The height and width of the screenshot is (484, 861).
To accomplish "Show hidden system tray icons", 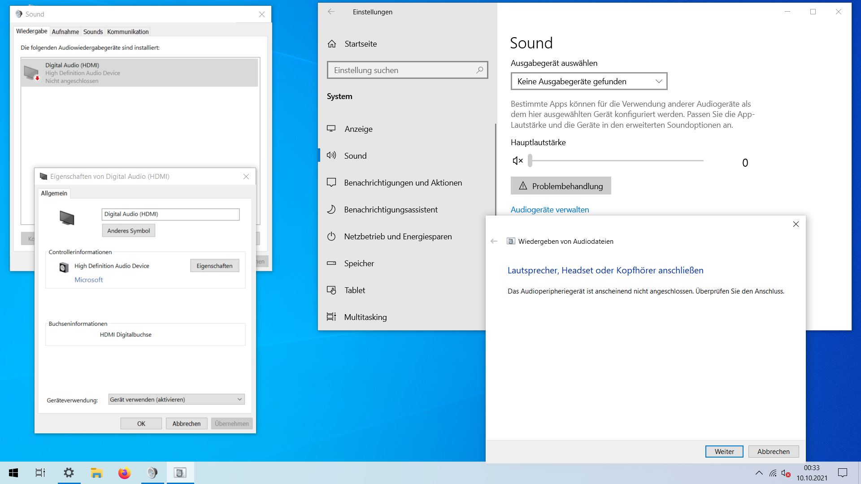I will click(759, 473).
